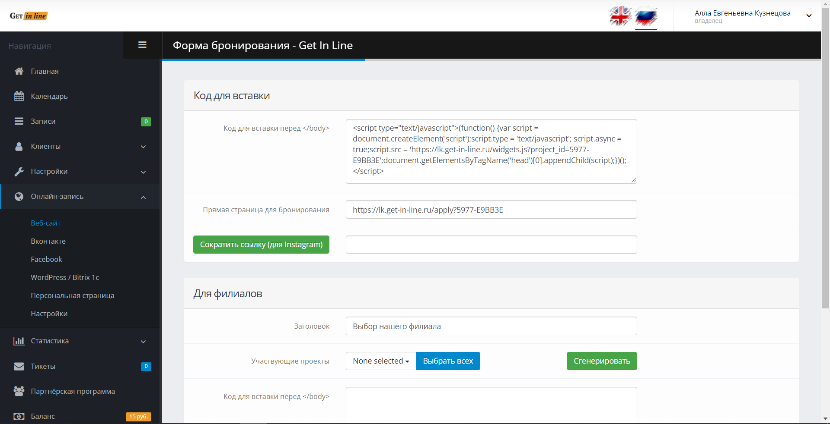The height and width of the screenshot is (424, 830).
Task: Expand the Статистика submenu chevron
Action: point(144,342)
